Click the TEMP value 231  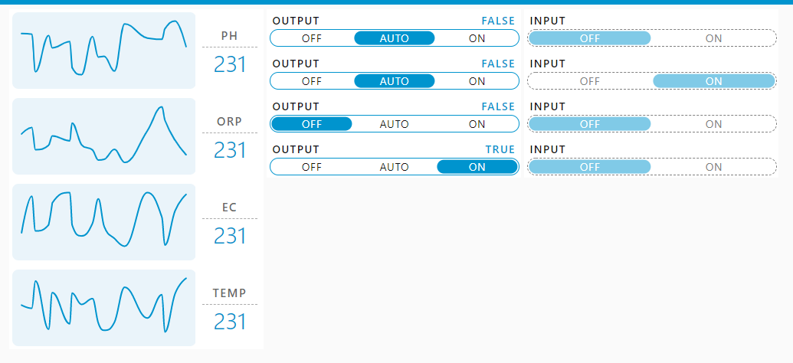pyautogui.click(x=230, y=322)
